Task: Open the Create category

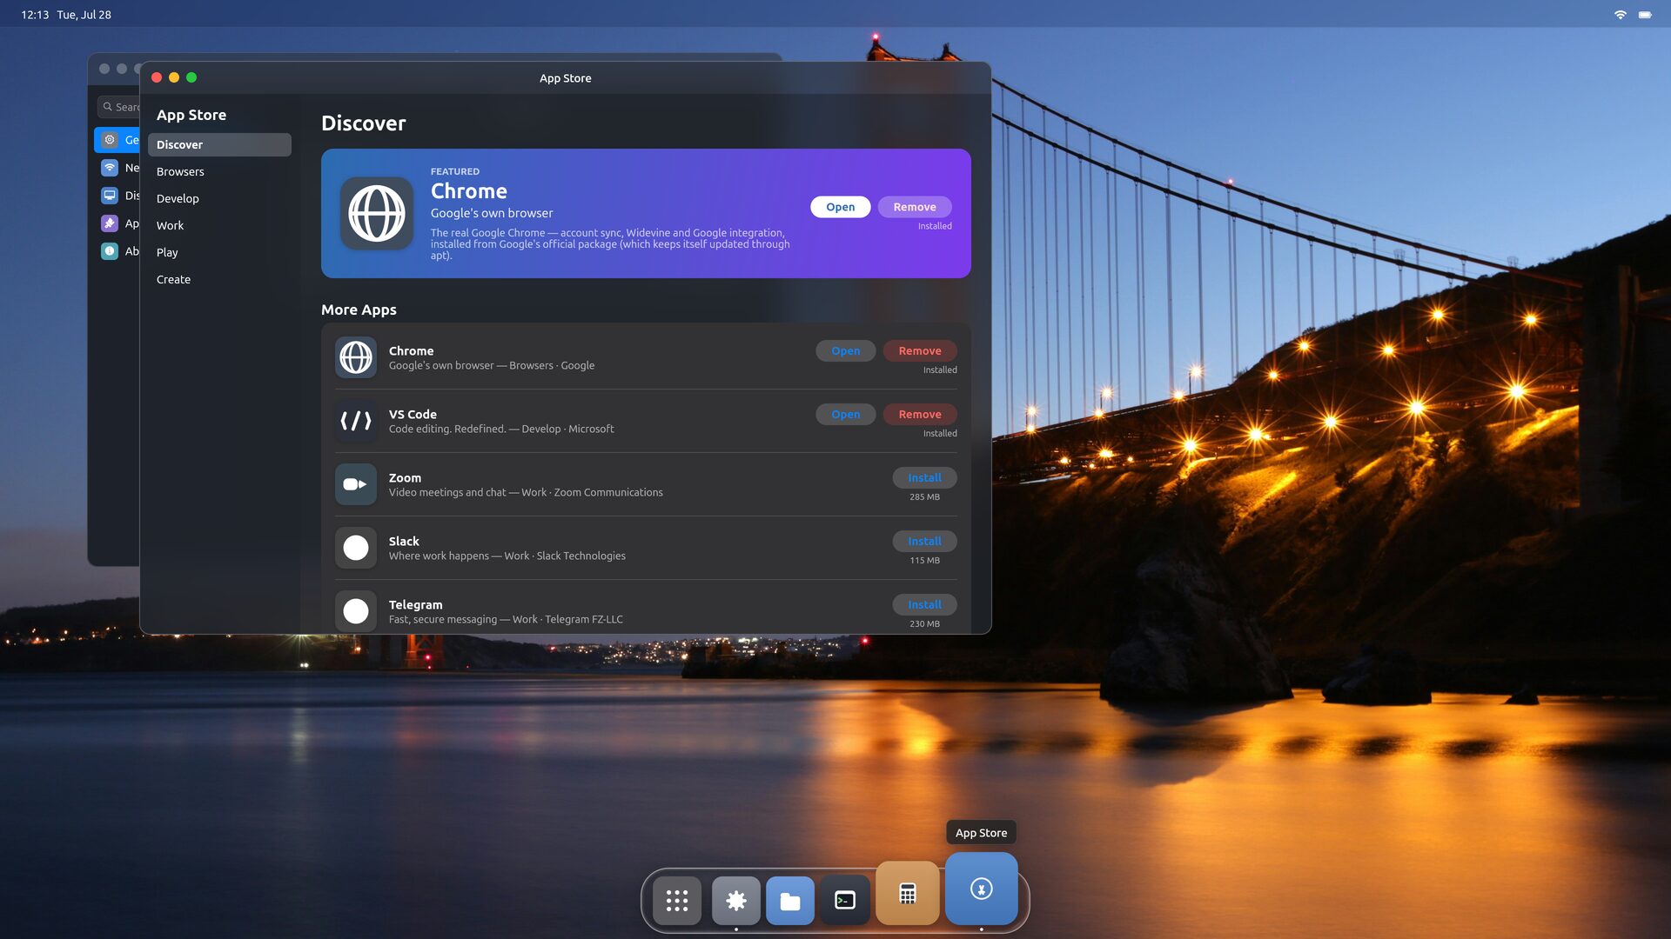Action: (219, 279)
